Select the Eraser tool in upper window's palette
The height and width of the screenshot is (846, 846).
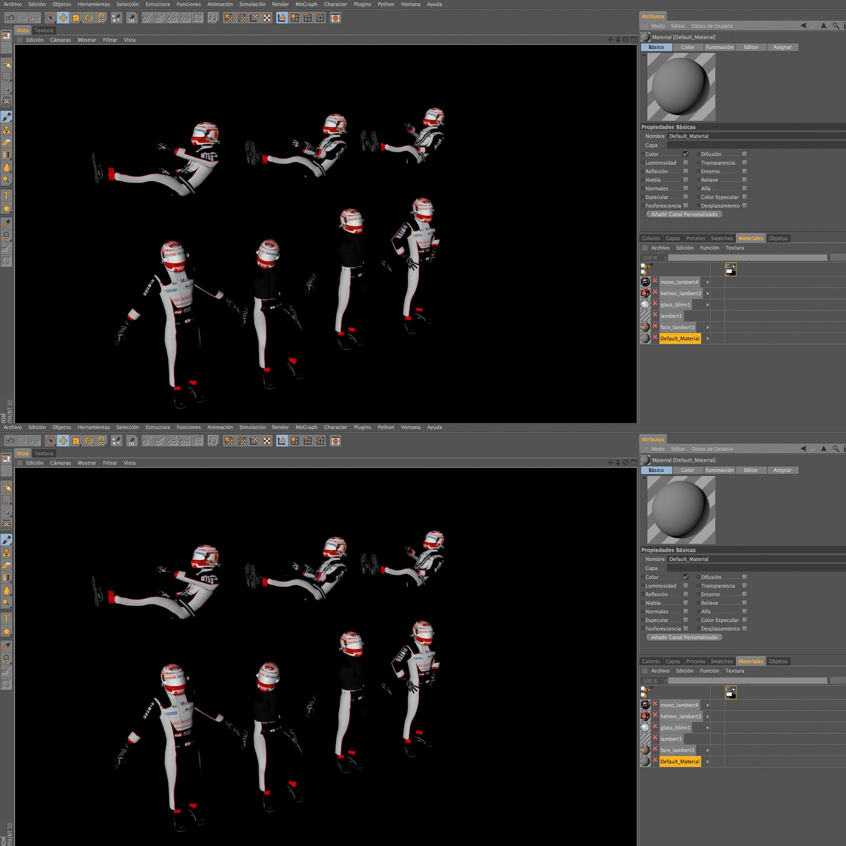point(6,142)
